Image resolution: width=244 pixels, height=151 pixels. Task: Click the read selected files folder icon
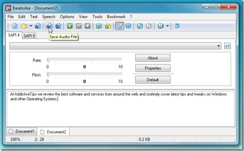point(108,26)
